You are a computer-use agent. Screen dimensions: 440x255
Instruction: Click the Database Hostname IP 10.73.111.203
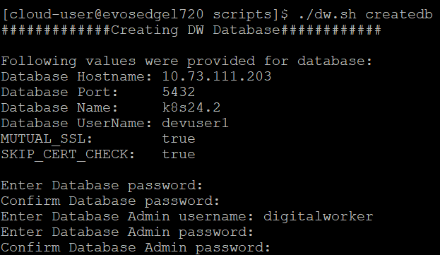pos(217,76)
